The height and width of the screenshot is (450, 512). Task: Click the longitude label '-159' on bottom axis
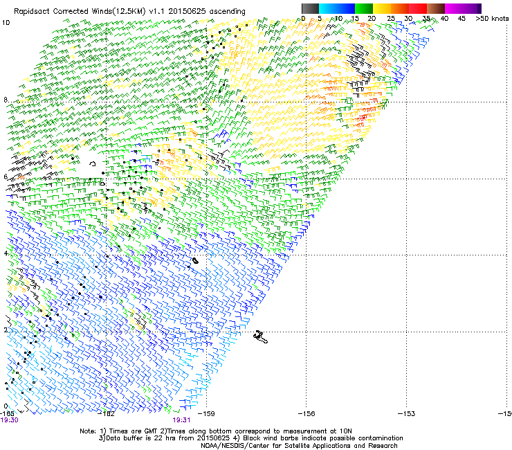(206, 413)
